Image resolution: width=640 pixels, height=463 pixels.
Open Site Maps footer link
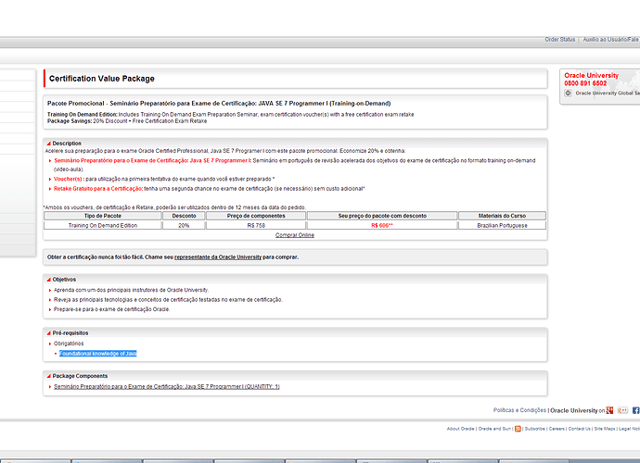[x=605, y=429]
